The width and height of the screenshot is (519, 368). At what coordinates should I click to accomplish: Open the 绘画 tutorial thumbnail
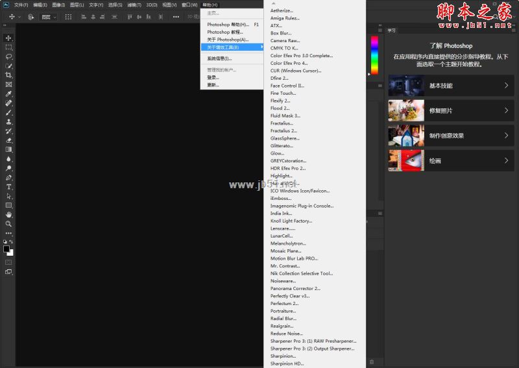click(x=406, y=161)
